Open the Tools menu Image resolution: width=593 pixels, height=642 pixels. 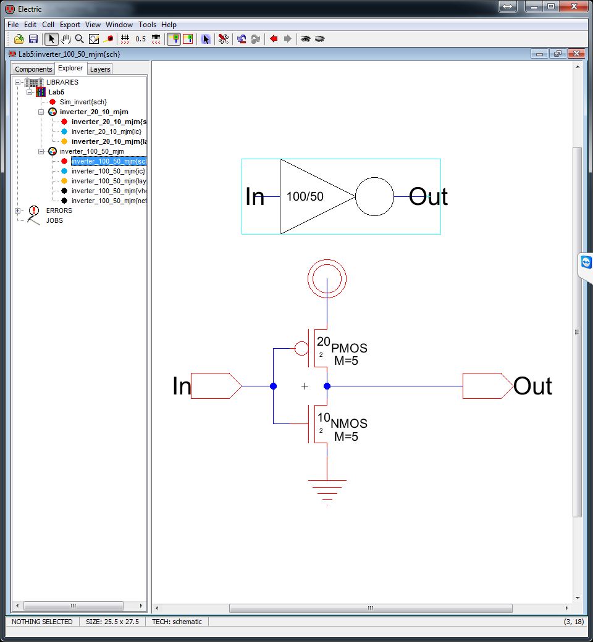[x=147, y=25]
